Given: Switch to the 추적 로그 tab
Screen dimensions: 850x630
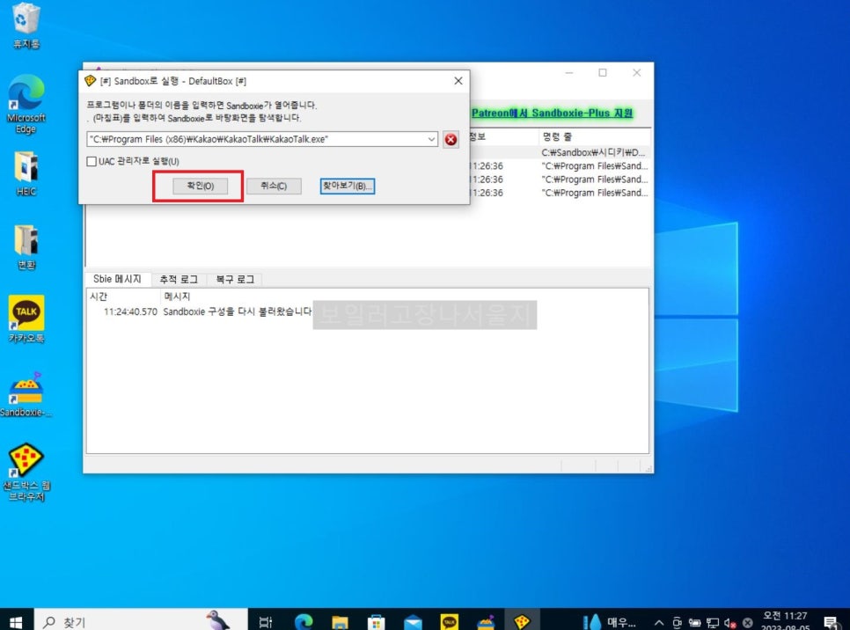Looking at the screenshot, I should (179, 279).
